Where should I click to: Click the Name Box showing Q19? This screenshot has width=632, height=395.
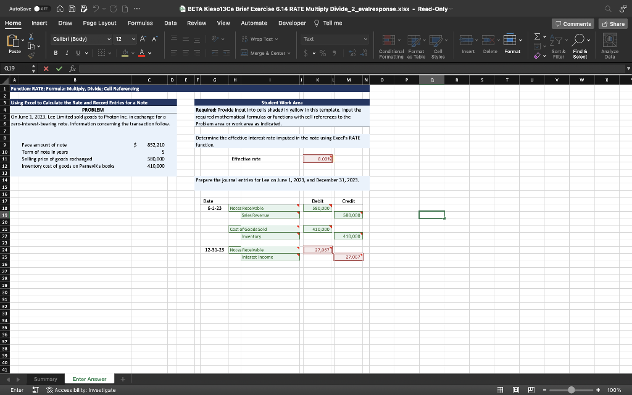[x=15, y=69]
